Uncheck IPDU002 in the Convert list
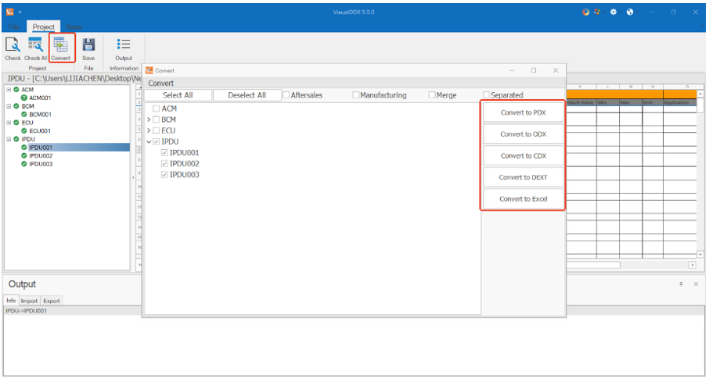 click(164, 164)
